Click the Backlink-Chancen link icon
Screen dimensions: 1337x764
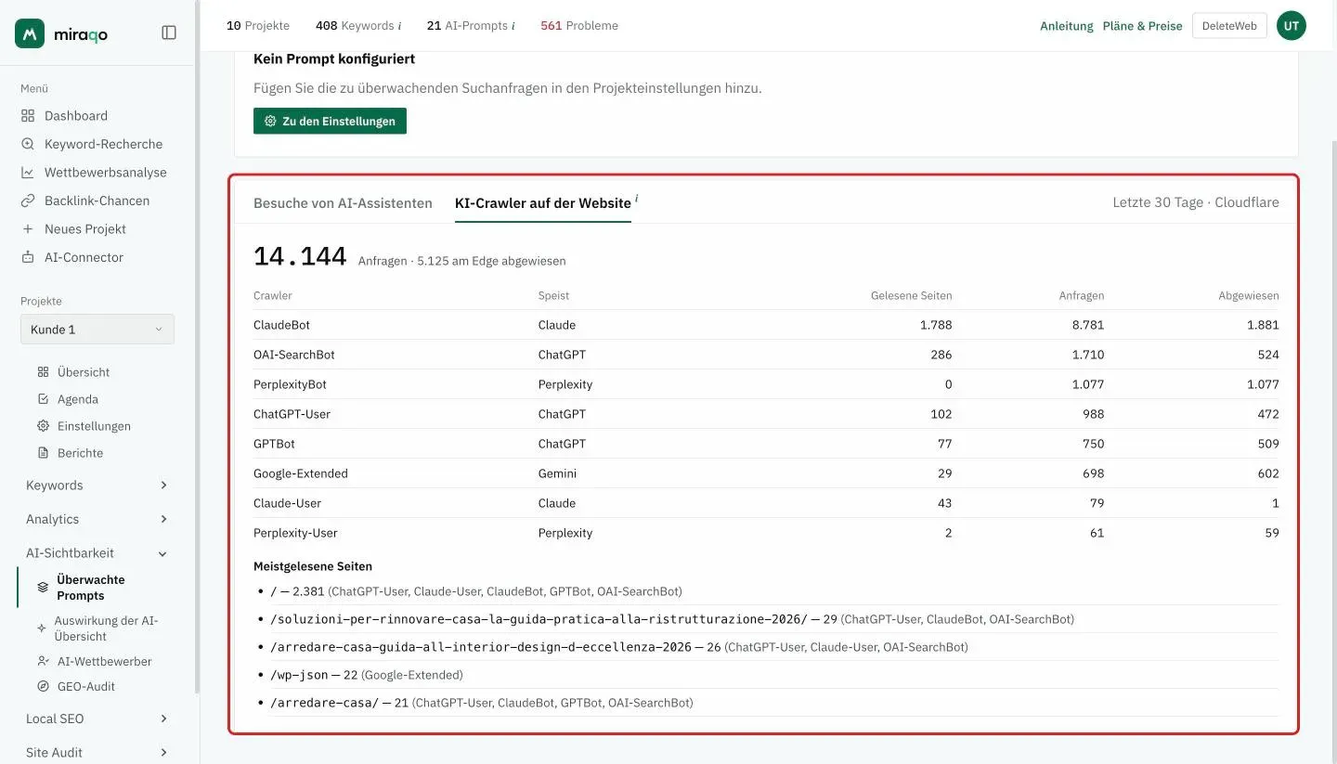[28, 201]
